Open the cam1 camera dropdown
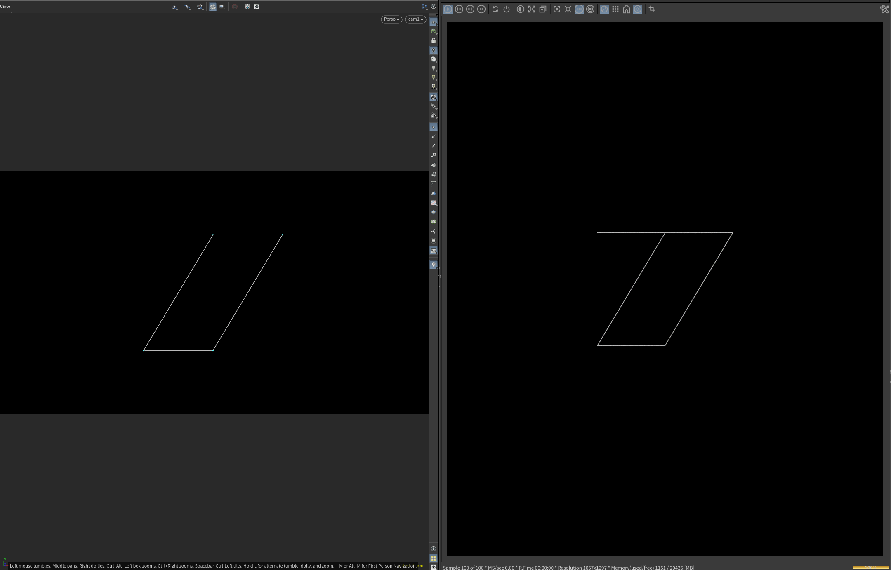 coord(415,19)
